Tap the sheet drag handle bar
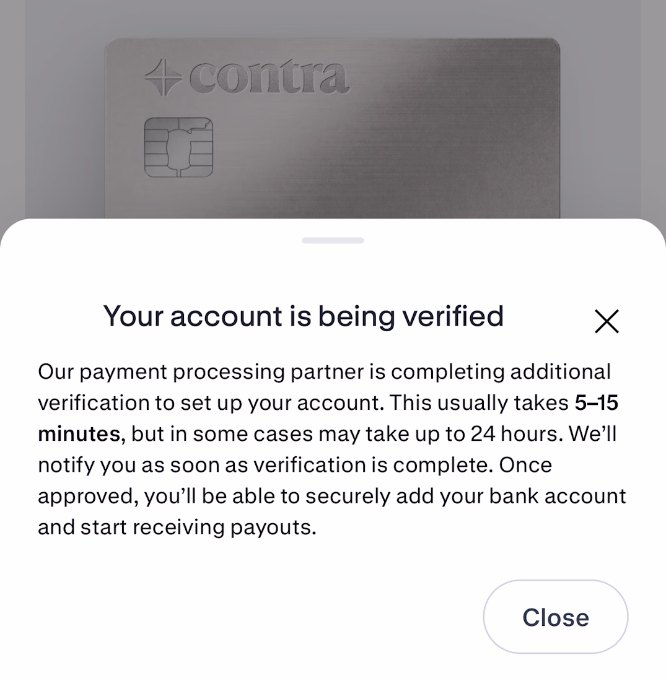 click(333, 241)
